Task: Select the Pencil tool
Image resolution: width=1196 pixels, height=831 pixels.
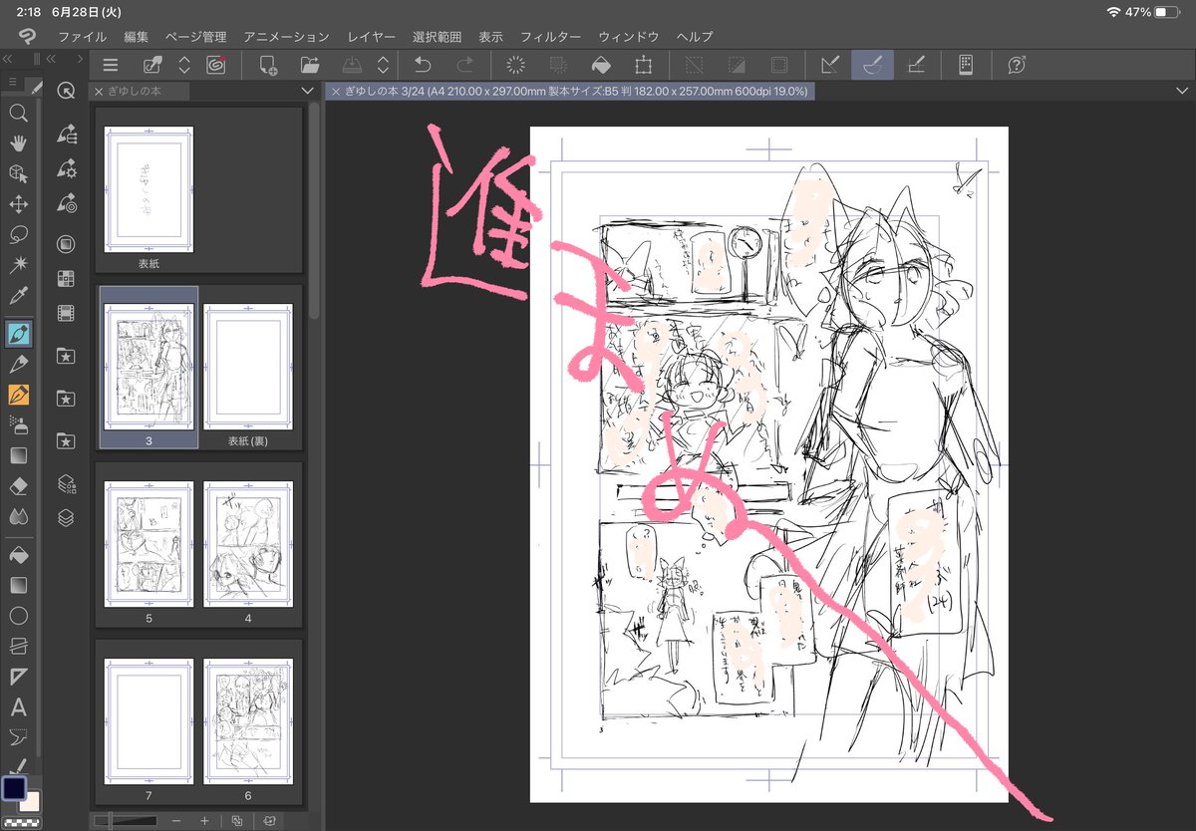Action: (18, 364)
